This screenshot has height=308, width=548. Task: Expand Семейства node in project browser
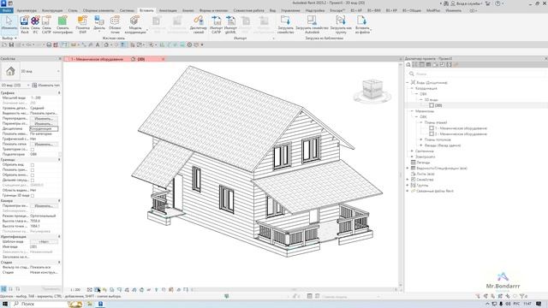[408, 180]
